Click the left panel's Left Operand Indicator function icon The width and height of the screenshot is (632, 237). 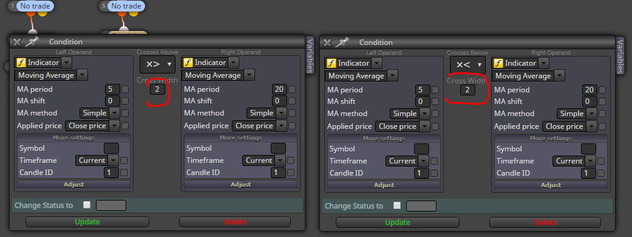(21, 63)
